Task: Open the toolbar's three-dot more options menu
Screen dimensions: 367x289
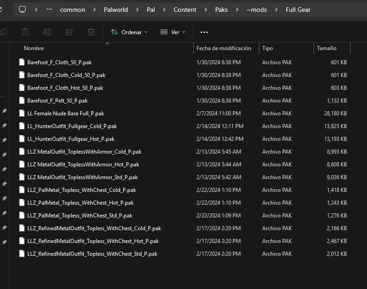Action: (204, 32)
